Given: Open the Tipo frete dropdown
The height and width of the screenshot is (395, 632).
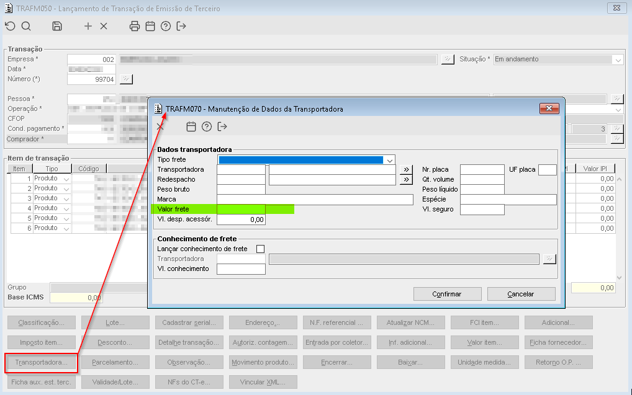Looking at the screenshot, I should pos(390,160).
